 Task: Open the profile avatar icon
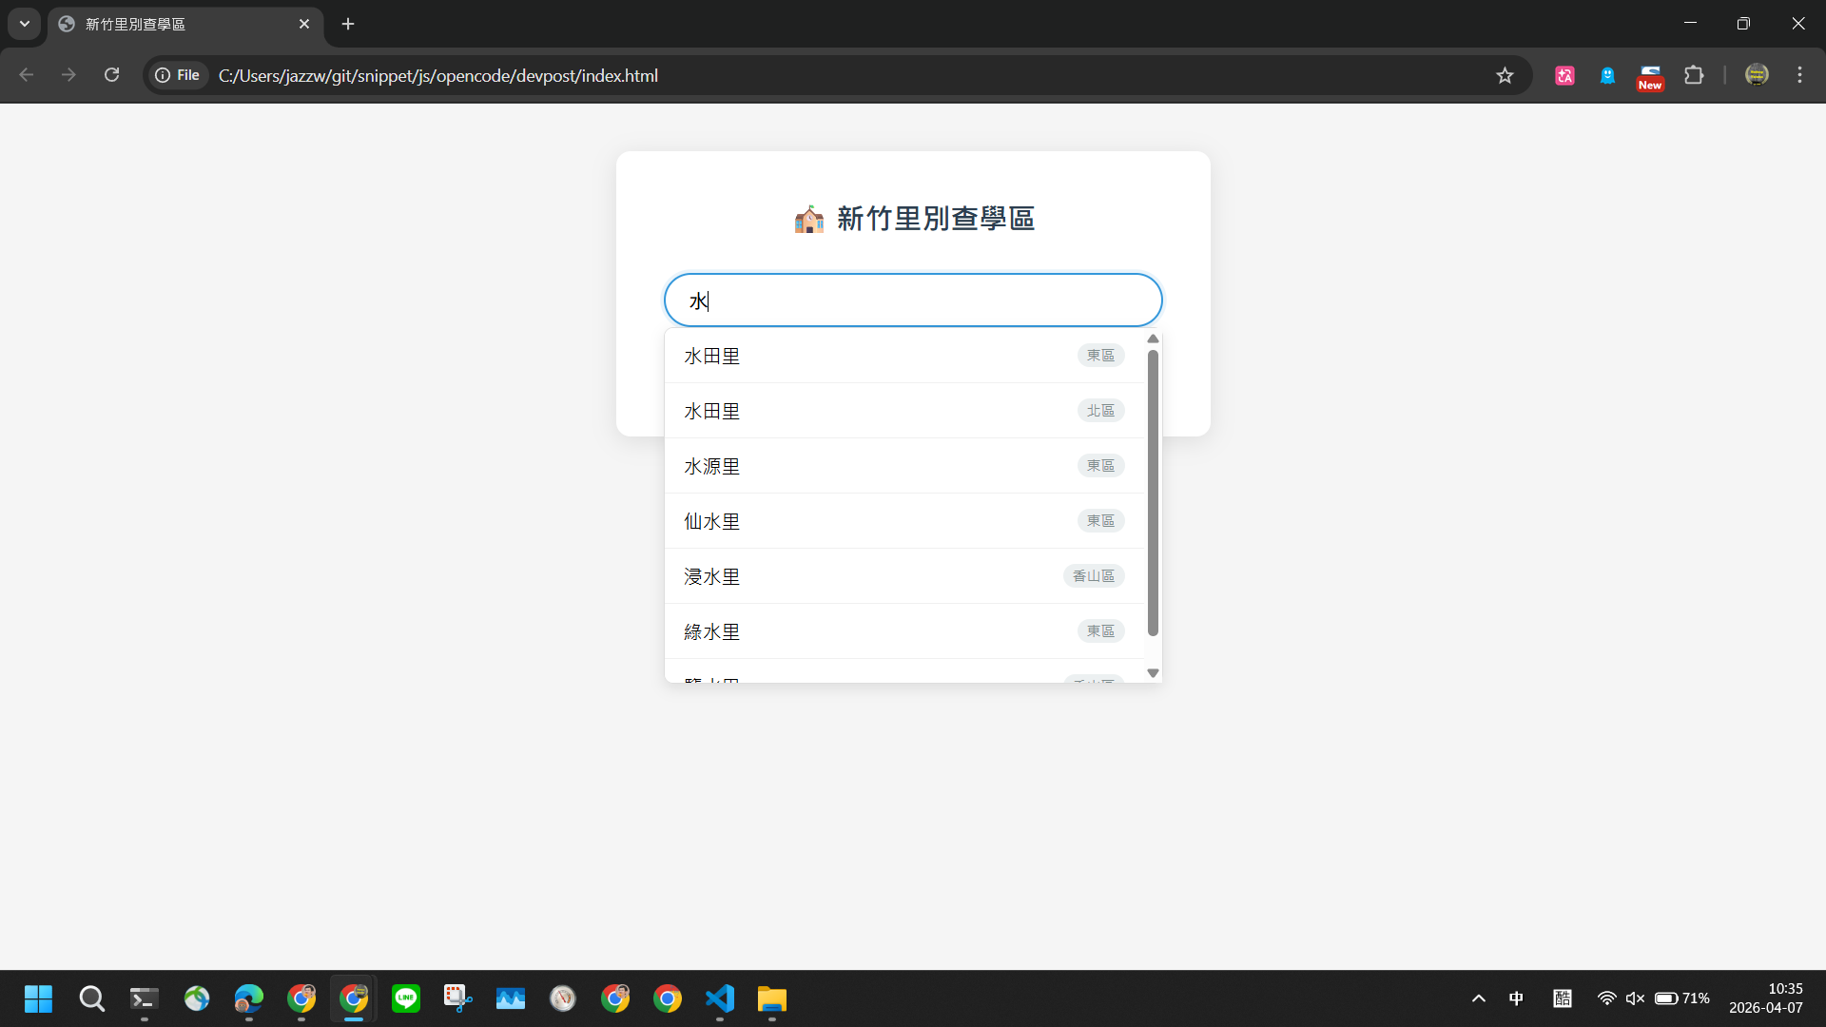click(1757, 75)
